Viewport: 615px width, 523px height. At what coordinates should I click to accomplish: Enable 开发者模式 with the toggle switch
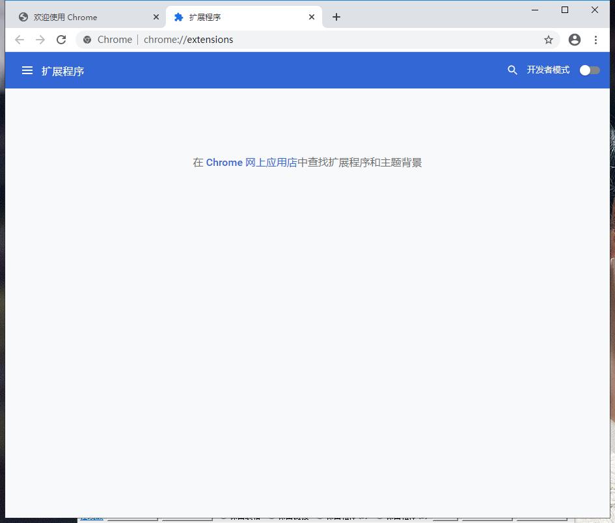coord(589,70)
